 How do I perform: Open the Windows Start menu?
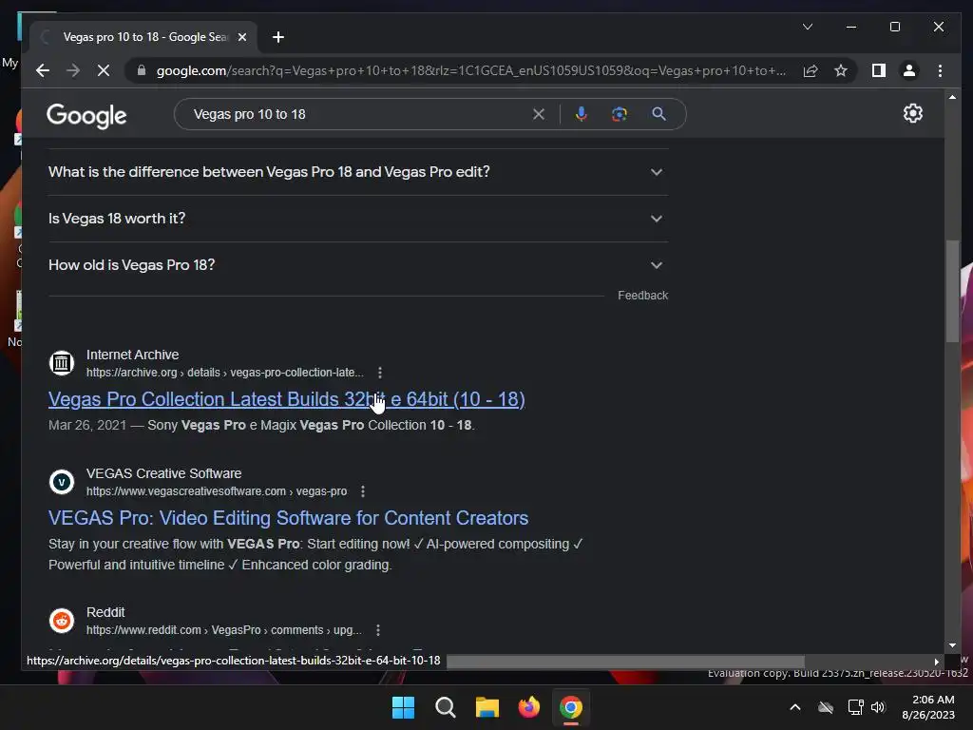(403, 707)
